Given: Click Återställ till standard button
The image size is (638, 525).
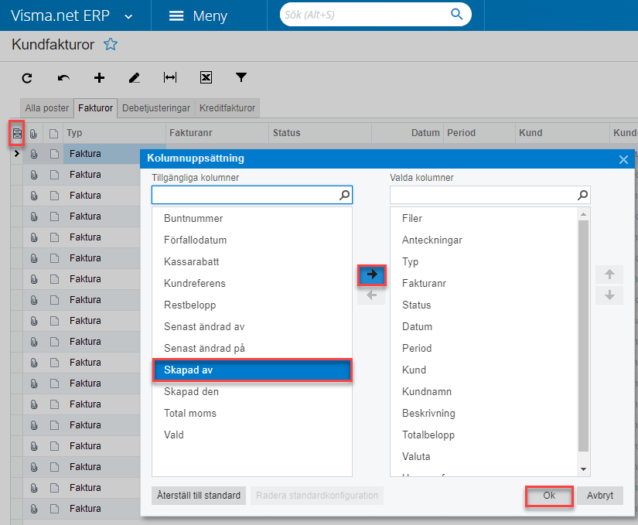Looking at the screenshot, I should pos(198,496).
